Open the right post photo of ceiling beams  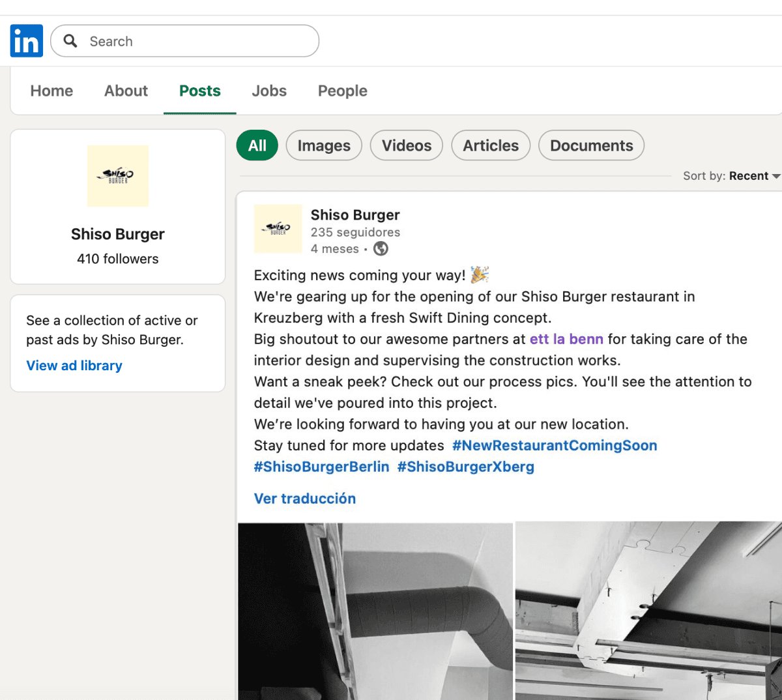coord(648,611)
